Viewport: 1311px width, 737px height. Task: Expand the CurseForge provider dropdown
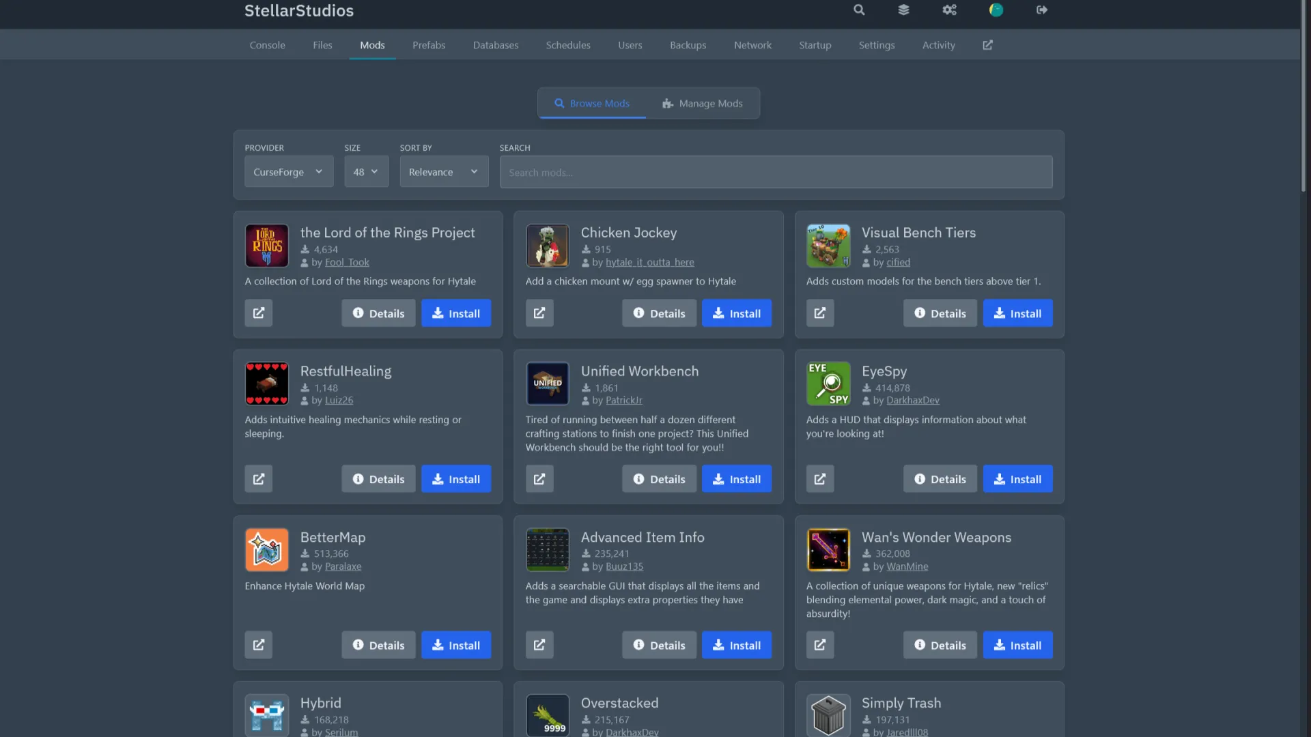coord(289,172)
